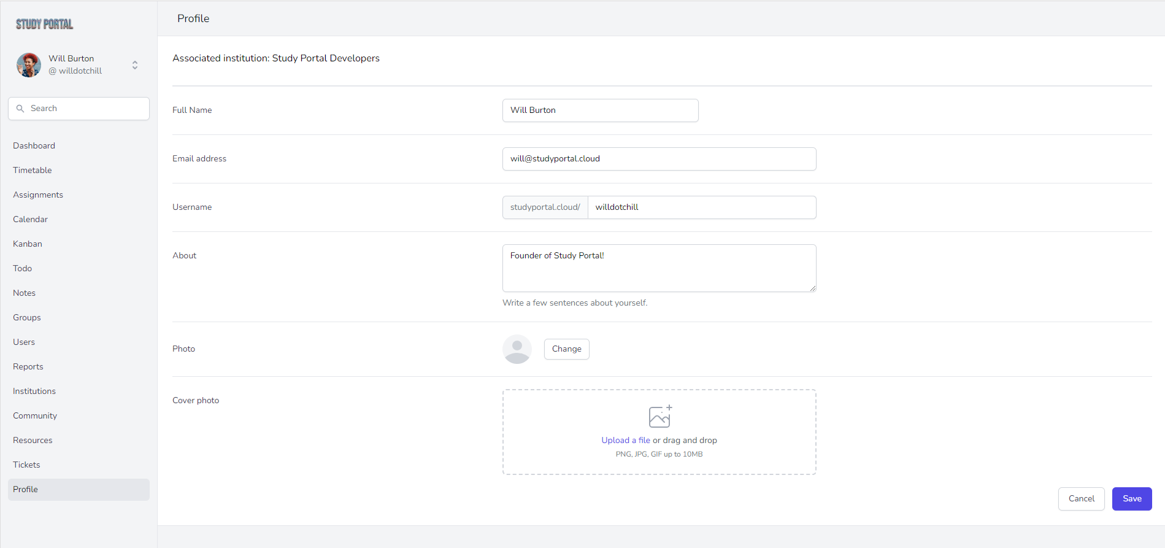1165x548 pixels.
Task: Click the search magnifier icon
Action: (x=20, y=109)
